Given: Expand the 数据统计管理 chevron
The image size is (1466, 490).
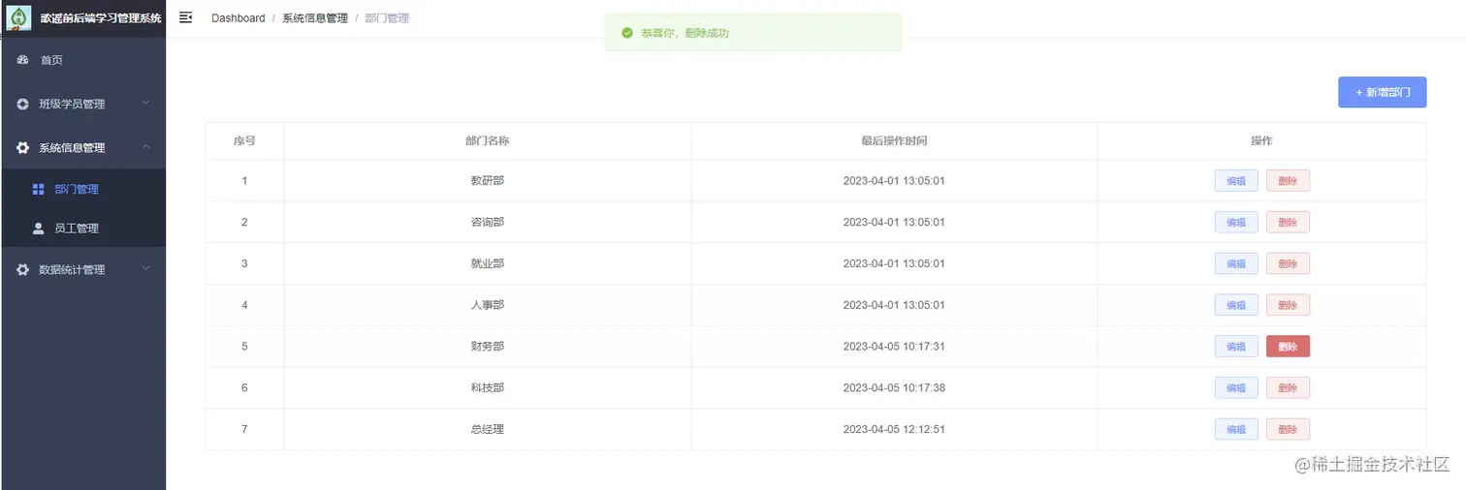Looking at the screenshot, I should (x=145, y=268).
